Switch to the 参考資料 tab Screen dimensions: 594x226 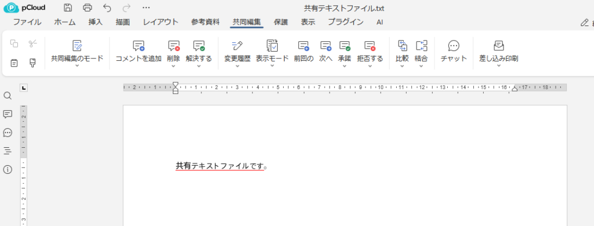(205, 22)
